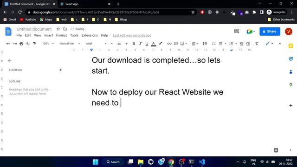Open the File menu

19,35
